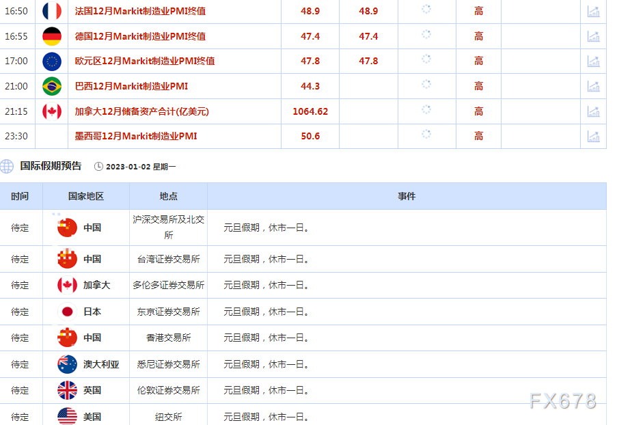
Task: Open chart icon for Mexico PMI row
Action: point(593,136)
